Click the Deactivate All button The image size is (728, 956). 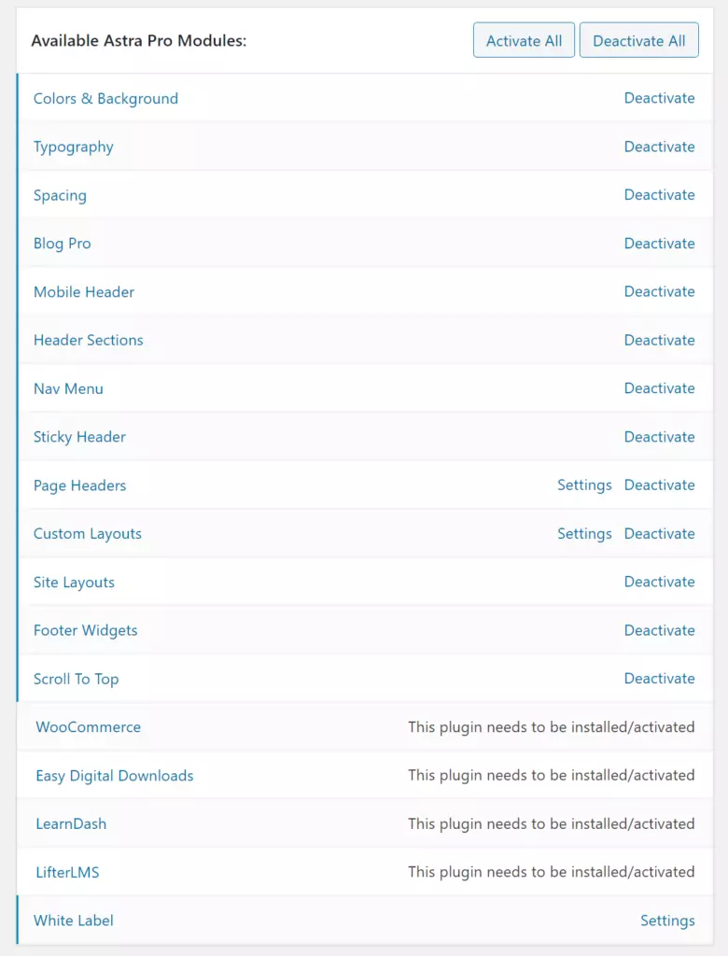pyautogui.click(x=638, y=40)
